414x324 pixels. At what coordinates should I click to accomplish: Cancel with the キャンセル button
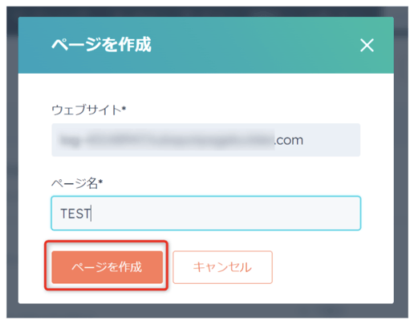tap(222, 267)
